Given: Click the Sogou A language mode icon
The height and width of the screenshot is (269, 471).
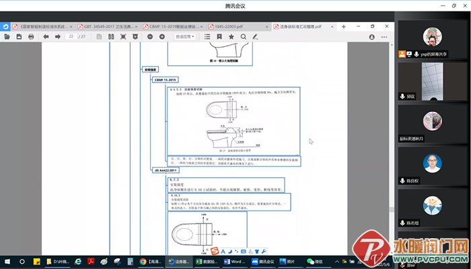Looking at the screenshot, I should point(223,252).
